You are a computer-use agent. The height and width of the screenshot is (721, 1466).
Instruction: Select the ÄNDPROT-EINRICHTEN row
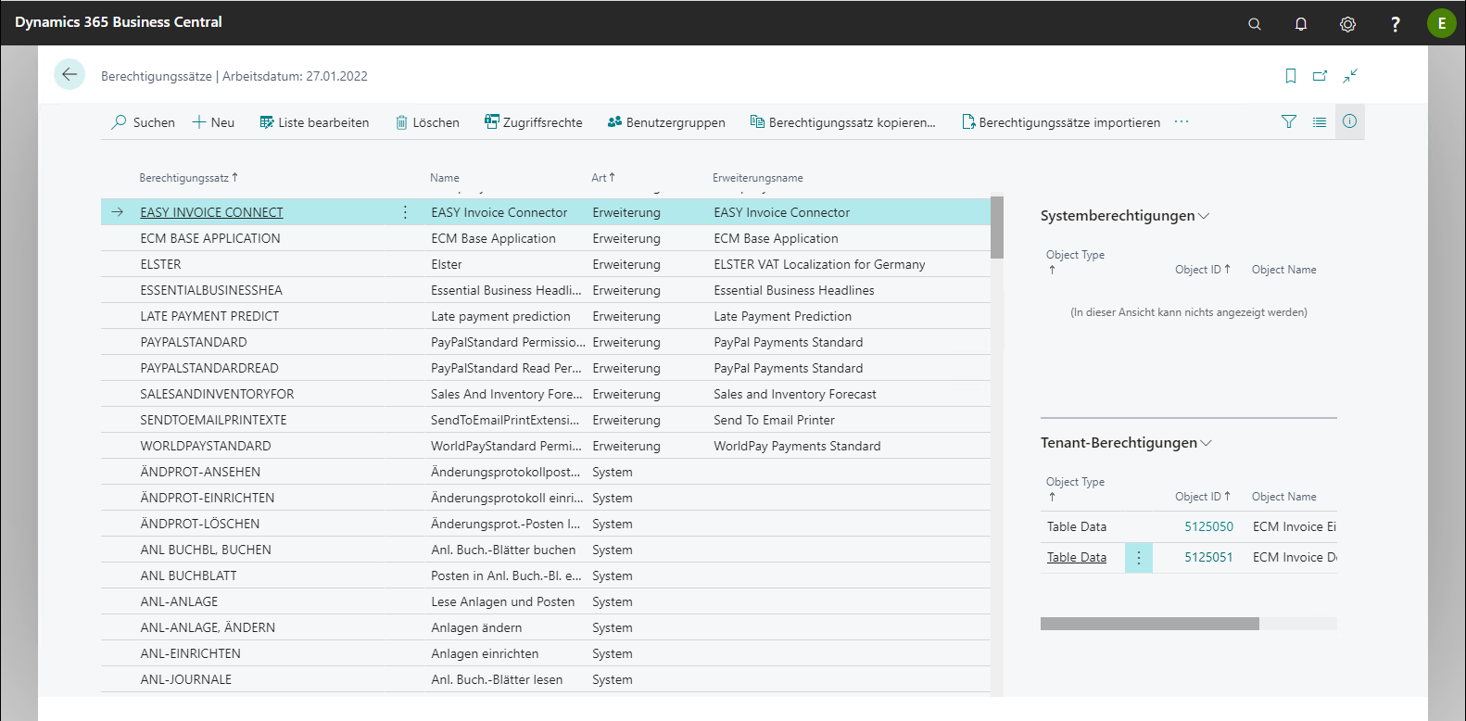[x=546, y=498]
